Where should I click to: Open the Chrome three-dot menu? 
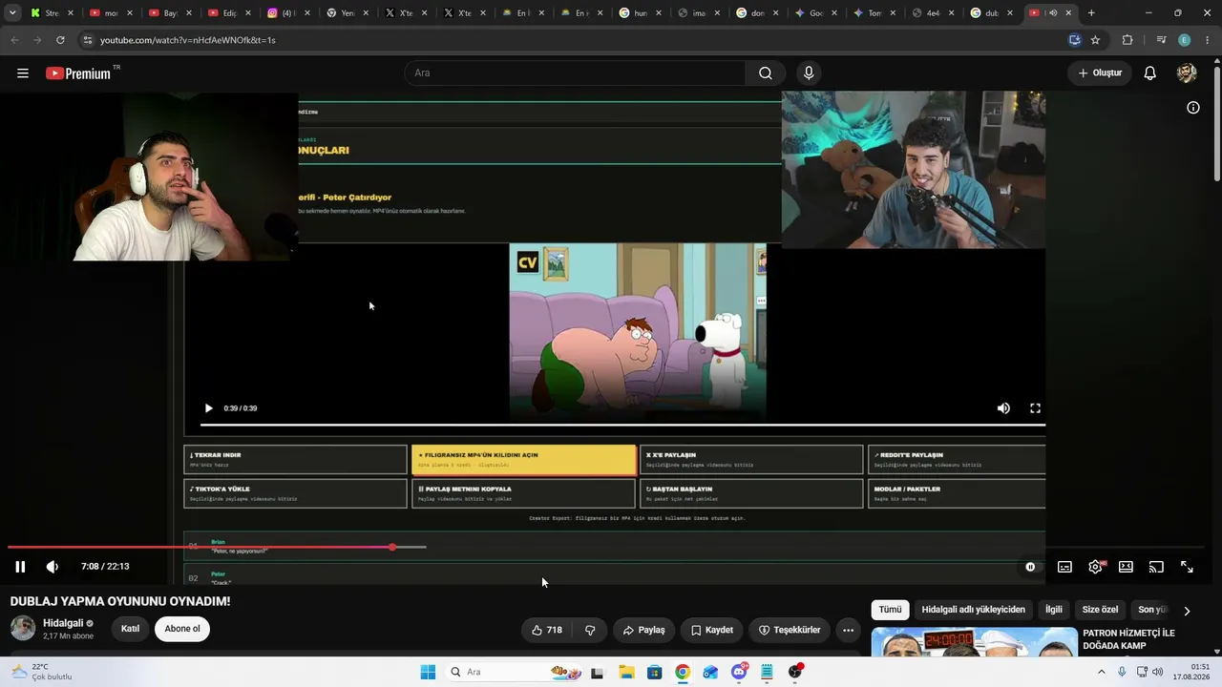click(1208, 40)
